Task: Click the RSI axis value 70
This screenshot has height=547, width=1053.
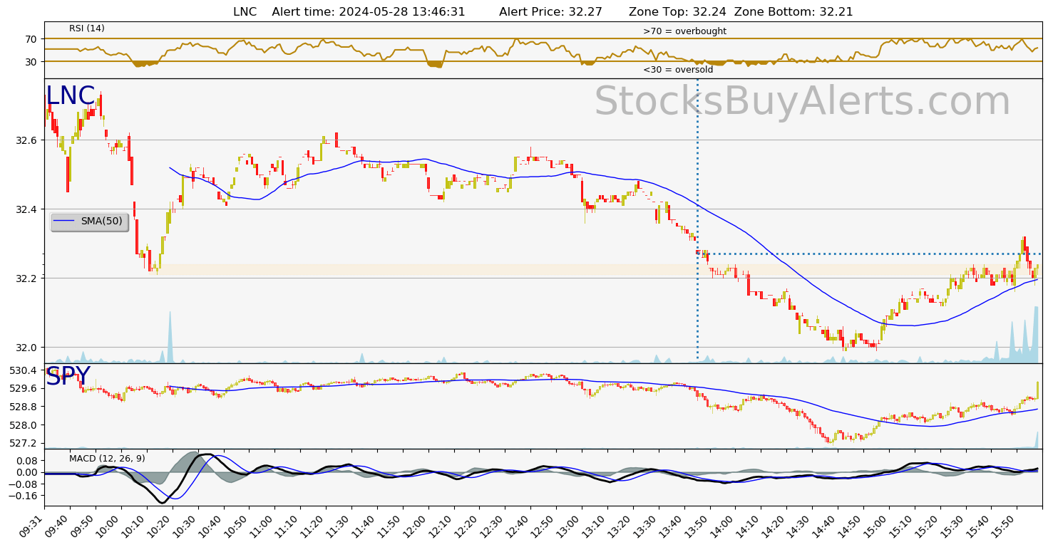Action: [32, 39]
